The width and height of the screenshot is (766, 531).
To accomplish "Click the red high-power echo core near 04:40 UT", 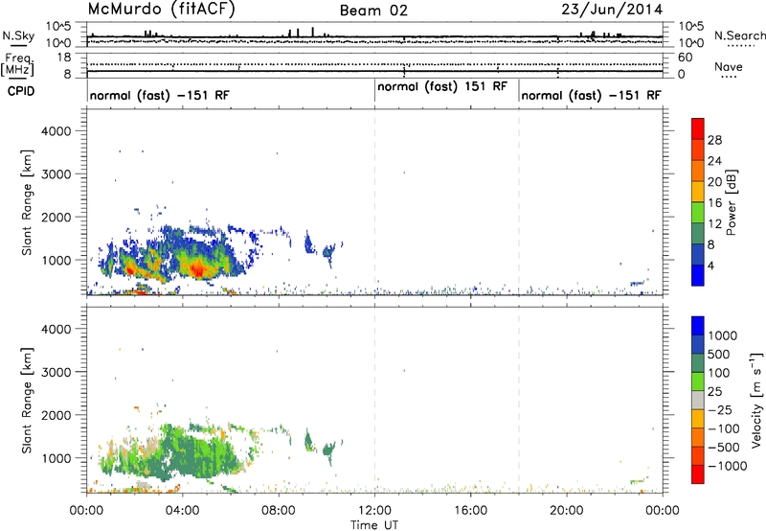I will point(198,268).
